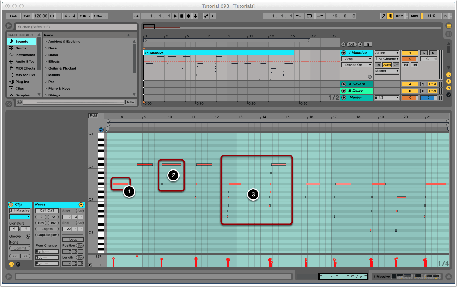This screenshot has width=457, height=287.
Task: Select Instruments in browser categories
Action: [25, 55]
